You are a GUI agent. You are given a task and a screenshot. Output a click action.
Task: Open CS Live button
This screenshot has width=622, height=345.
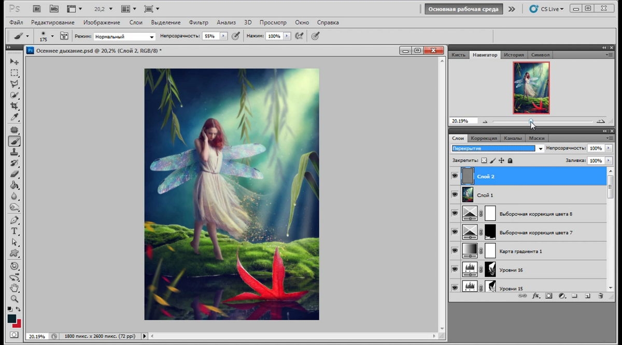click(x=546, y=9)
